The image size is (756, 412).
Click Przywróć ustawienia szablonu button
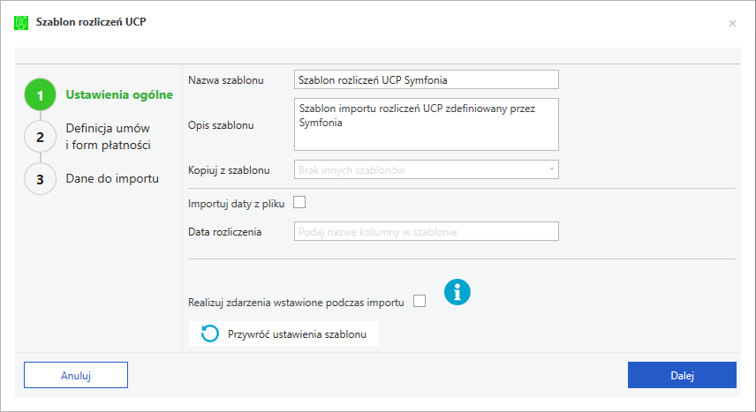point(283,333)
